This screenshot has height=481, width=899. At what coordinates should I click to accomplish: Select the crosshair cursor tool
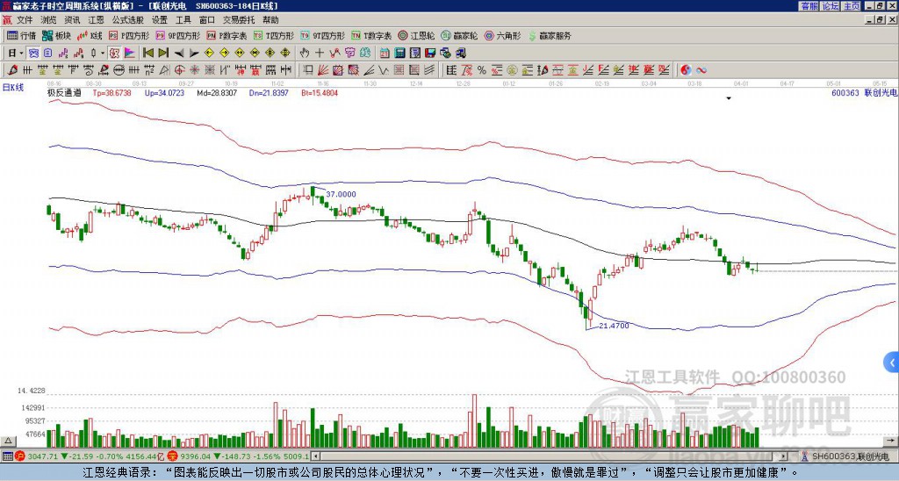point(320,54)
